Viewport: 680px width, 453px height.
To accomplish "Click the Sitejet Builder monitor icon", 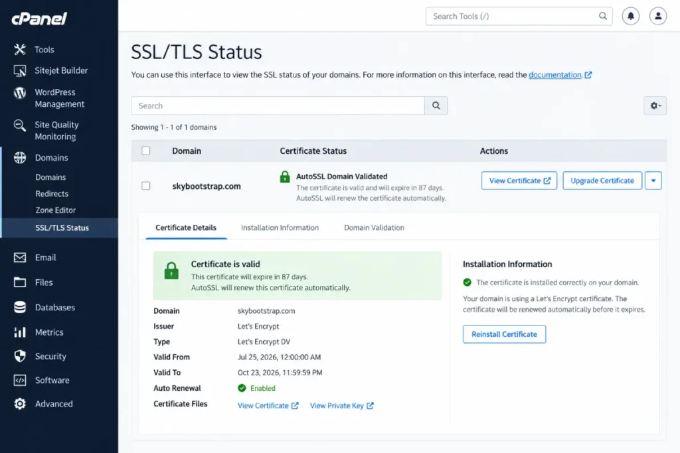I will pyautogui.click(x=19, y=70).
